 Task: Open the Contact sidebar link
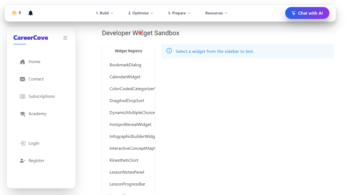(41, 79)
